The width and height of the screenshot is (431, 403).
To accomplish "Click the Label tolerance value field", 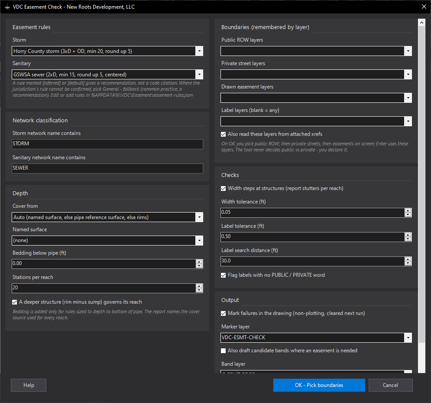I will [312, 237].
